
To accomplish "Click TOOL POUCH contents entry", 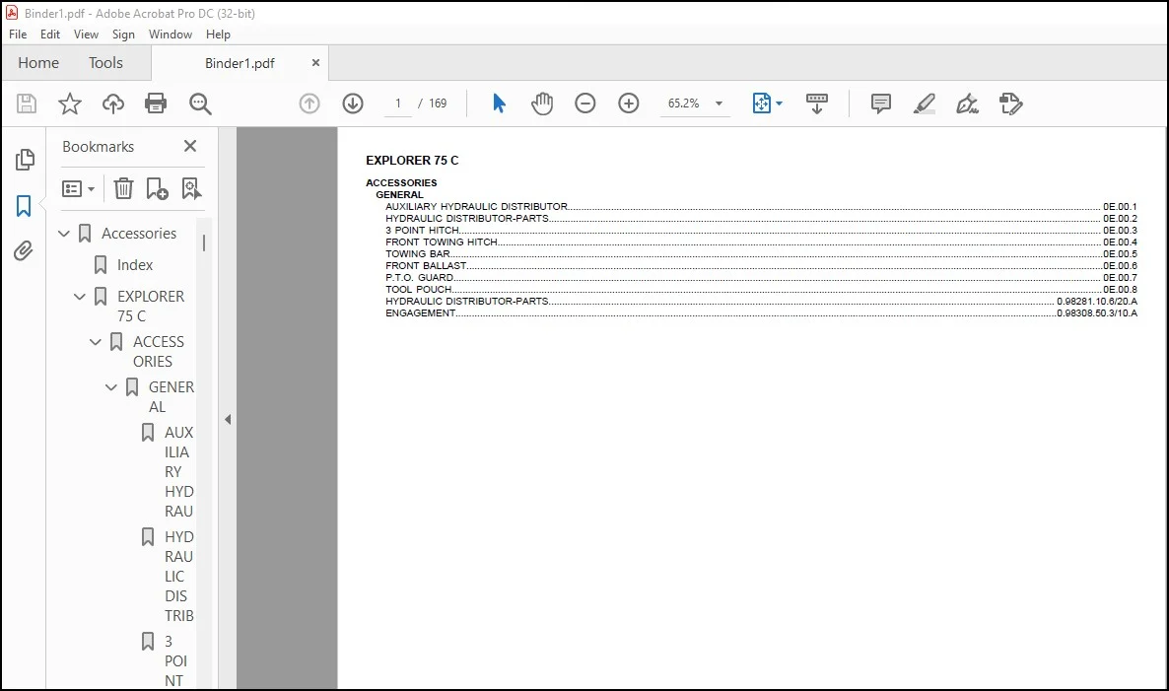I will [x=761, y=289].
